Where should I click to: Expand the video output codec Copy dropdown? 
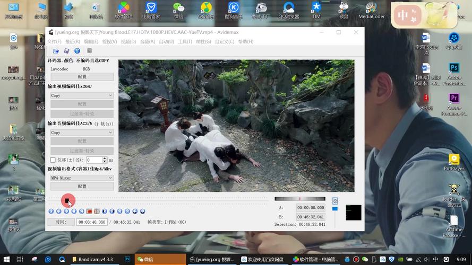click(x=82, y=95)
